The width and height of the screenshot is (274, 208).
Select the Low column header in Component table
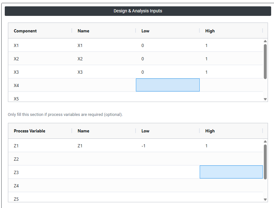(145, 31)
